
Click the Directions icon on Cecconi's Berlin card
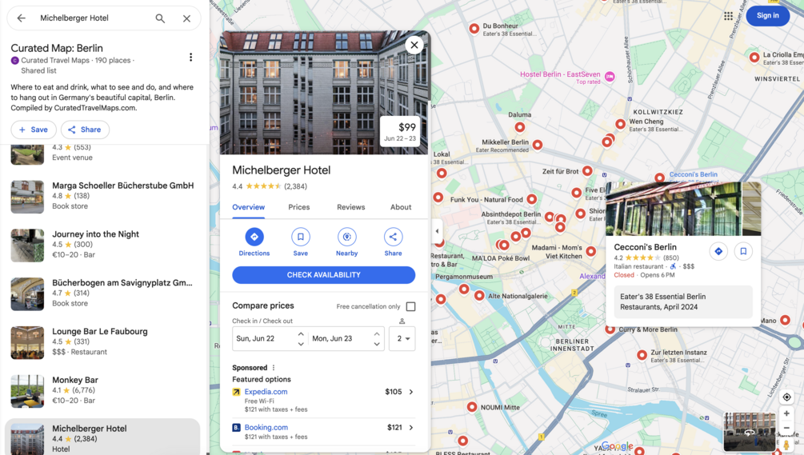[718, 252]
